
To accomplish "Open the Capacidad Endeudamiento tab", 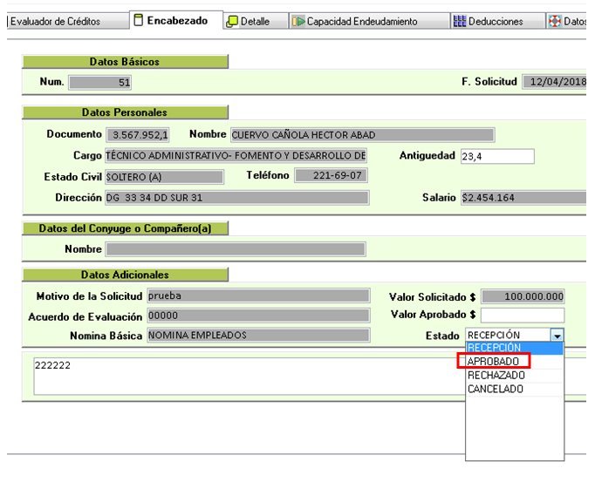I will point(361,21).
